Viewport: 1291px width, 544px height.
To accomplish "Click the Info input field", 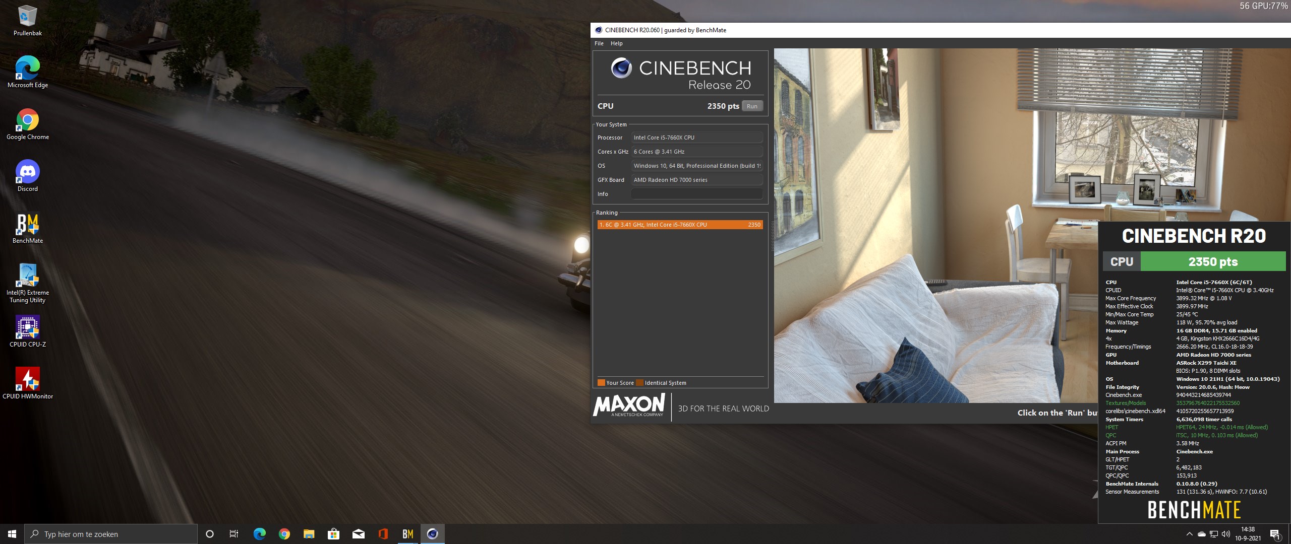I will point(697,194).
